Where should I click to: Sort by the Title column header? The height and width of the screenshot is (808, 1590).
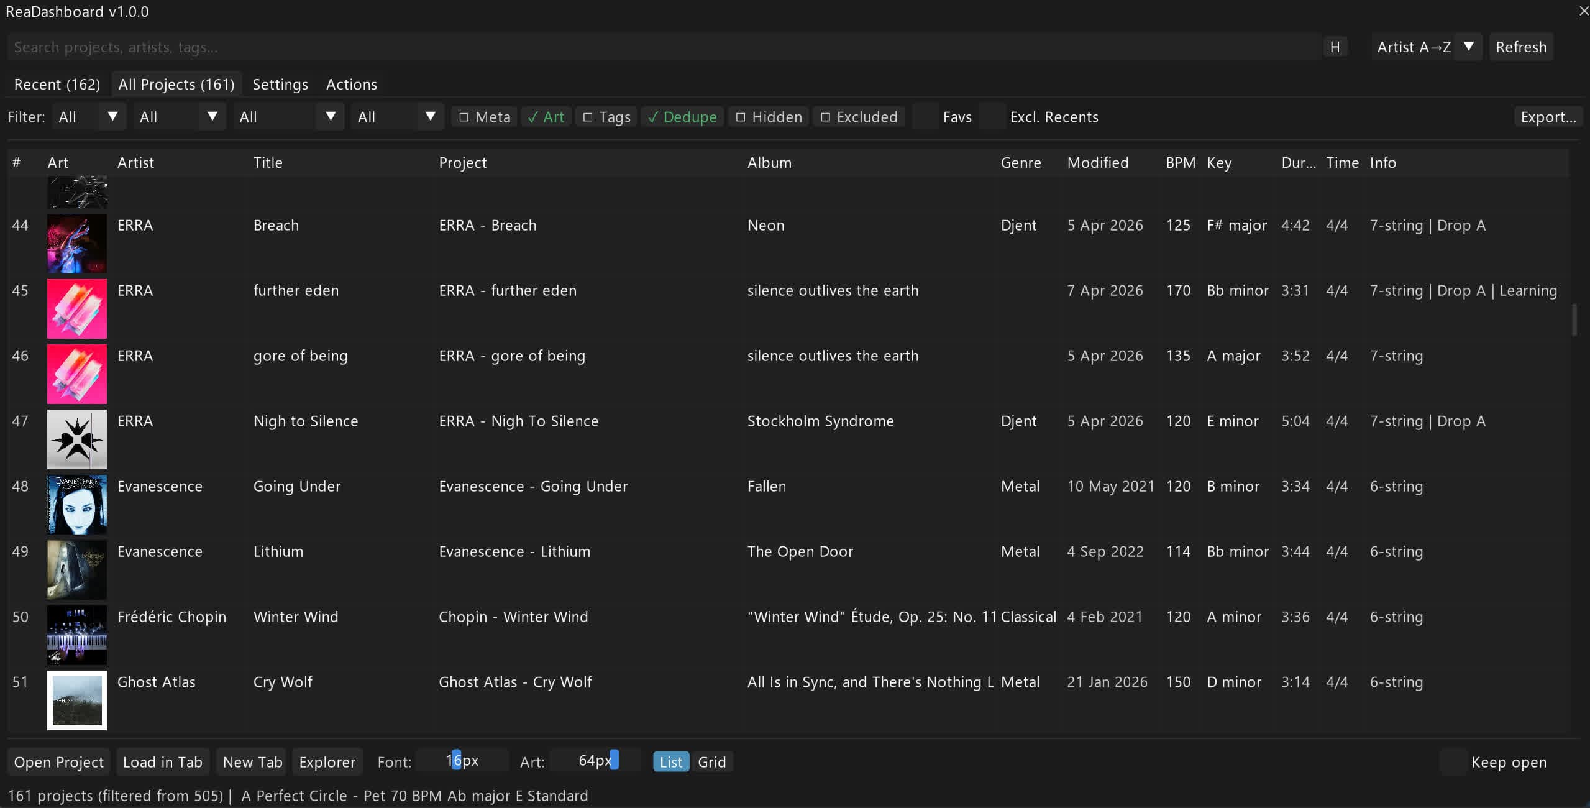tap(268, 163)
